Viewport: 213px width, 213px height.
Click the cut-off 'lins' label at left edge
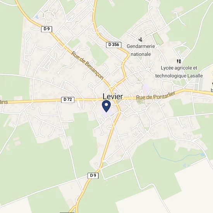(4, 102)
